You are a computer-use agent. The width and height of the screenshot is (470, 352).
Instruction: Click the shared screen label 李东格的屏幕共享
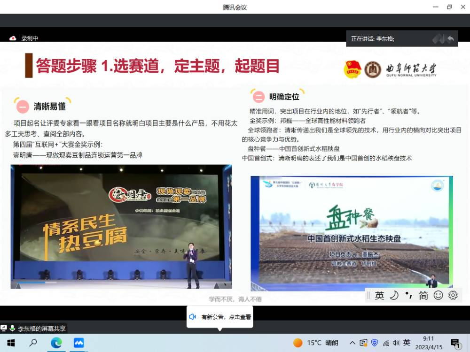(41, 329)
